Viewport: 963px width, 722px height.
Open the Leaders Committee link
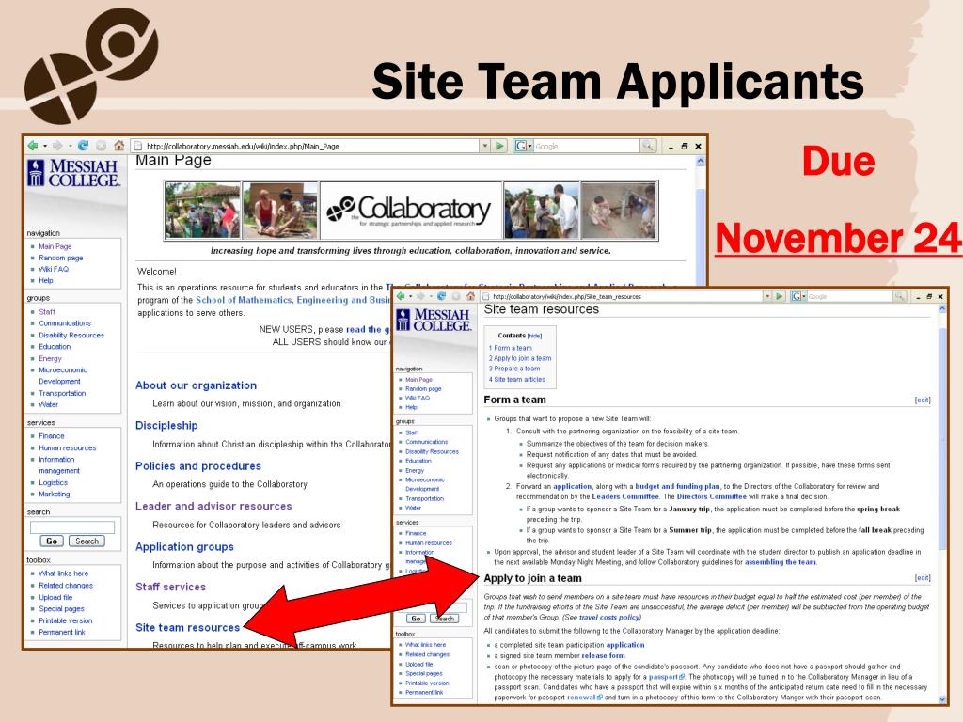[625, 496]
